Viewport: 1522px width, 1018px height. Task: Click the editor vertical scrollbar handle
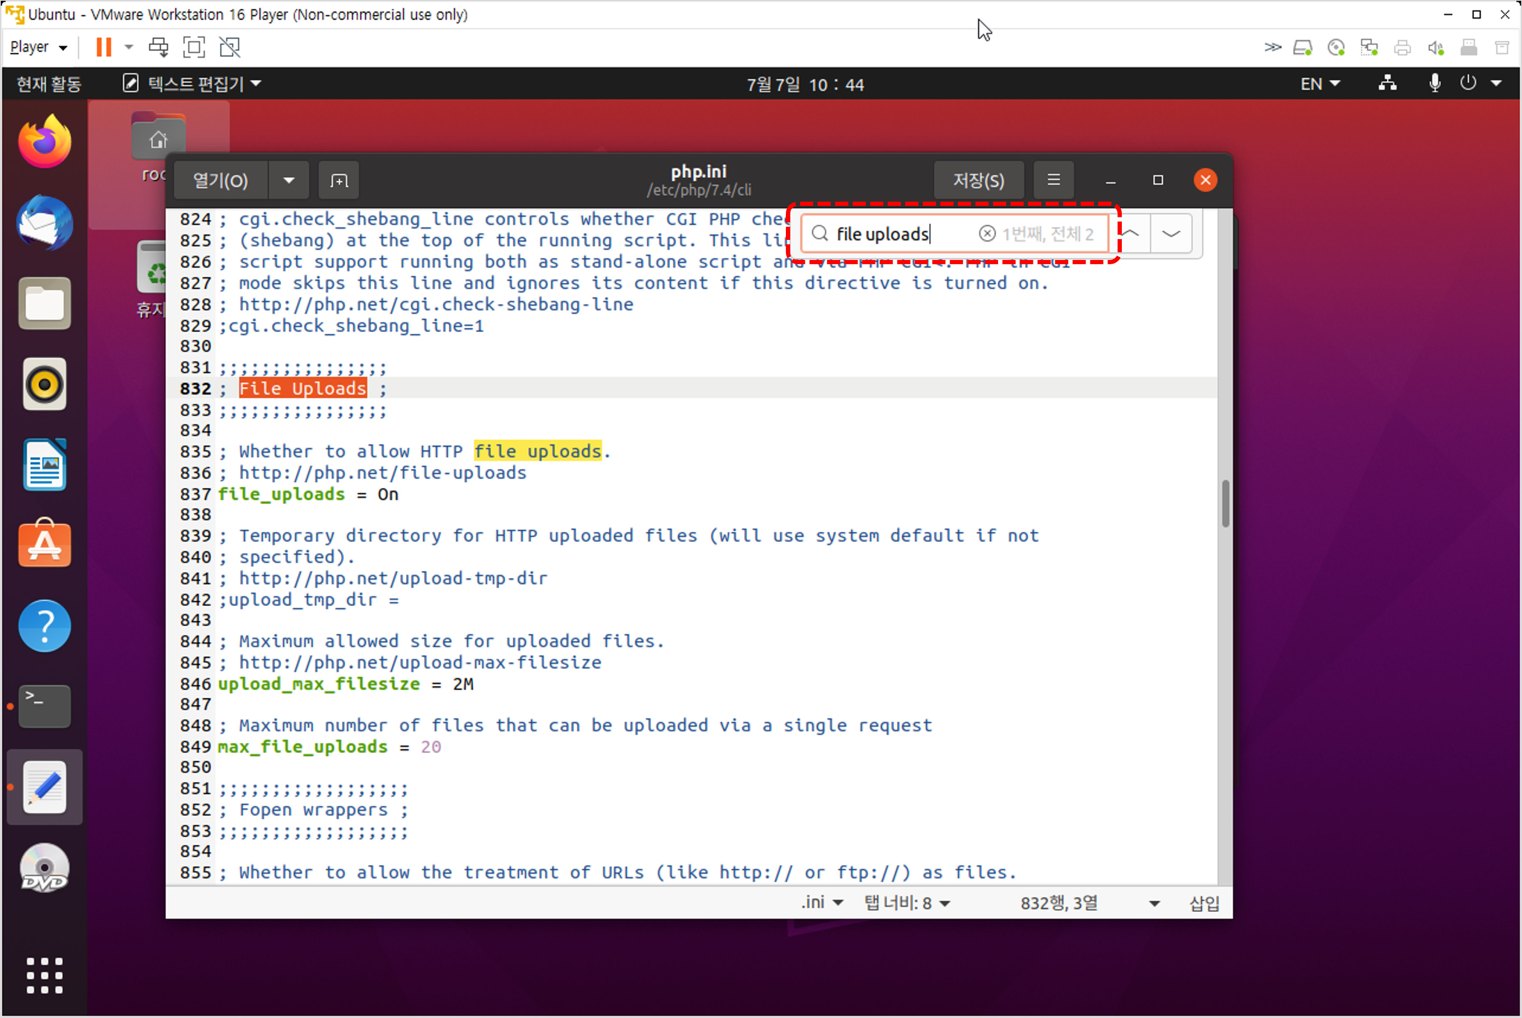pyautogui.click(x=1225, y=503)
